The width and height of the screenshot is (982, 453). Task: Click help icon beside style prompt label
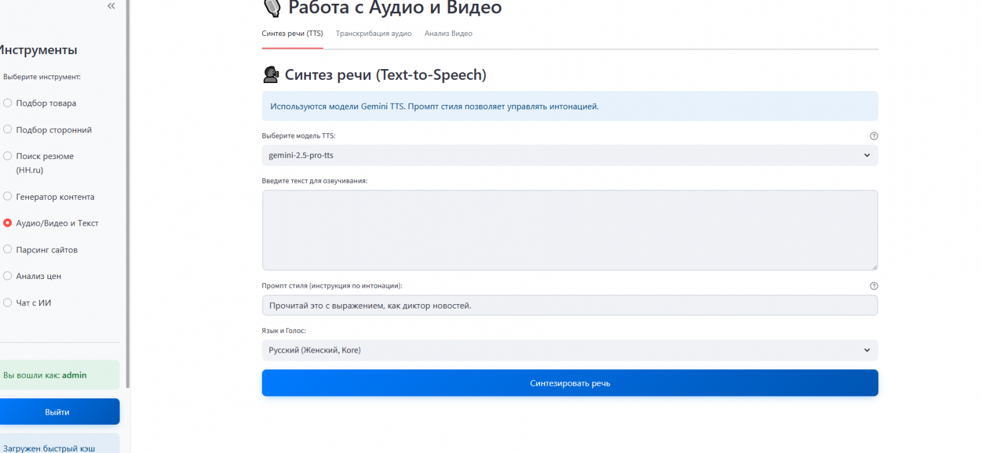pos(873,286)
